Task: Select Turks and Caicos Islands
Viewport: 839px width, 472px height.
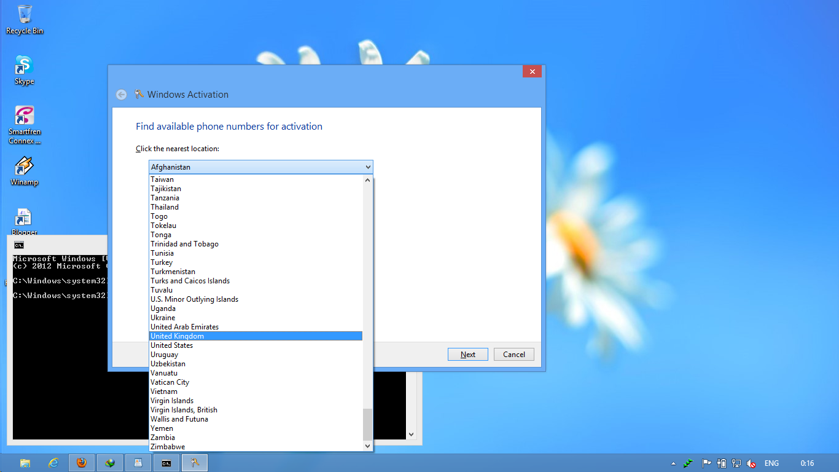Action: point(256,281)
